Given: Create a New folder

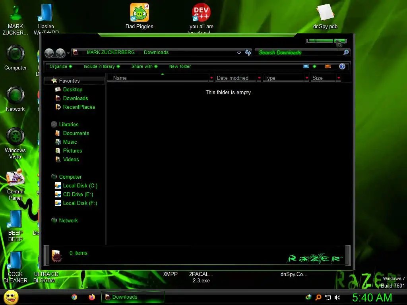Looking at the screenshot, I should 180,66.
